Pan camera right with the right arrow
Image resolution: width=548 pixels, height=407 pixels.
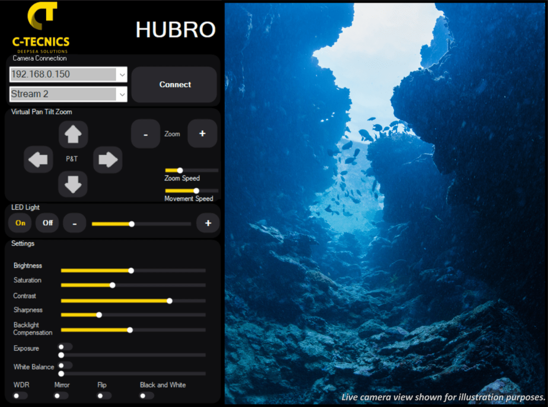tap(108, 160)
